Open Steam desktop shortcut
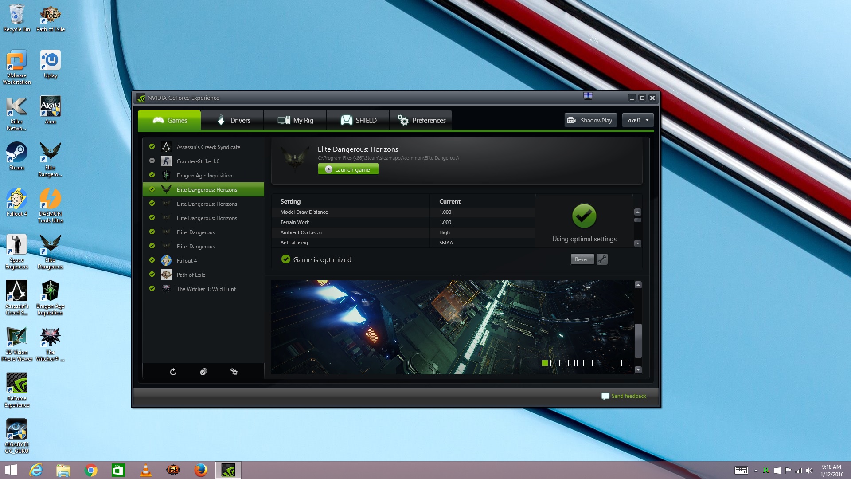The width and height of the screenshot is (851, 479). 17,156
